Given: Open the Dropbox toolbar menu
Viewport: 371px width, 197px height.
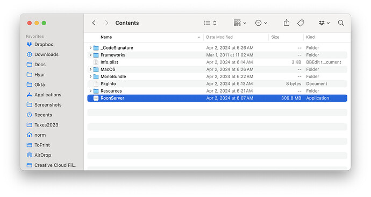Looking at the screenshot, I should pyautogui.click(x=324, y=23).
